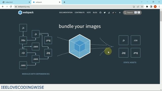
Task: Open the GitHub icon link
Action: pos(100,13)
